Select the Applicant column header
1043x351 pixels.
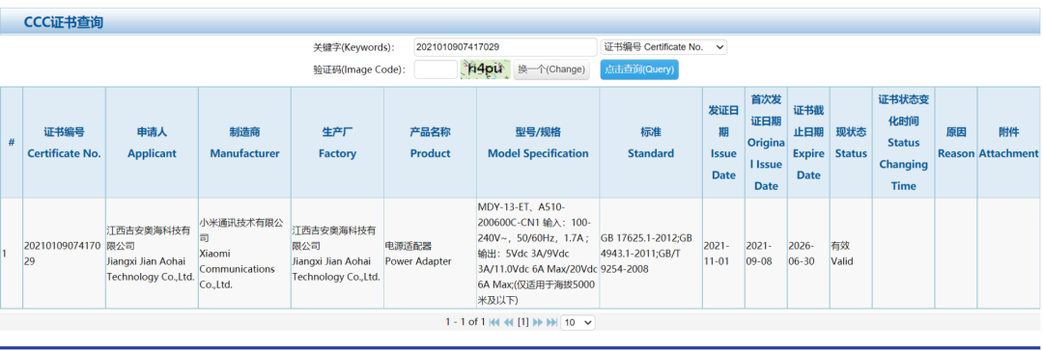coord(152,143)
